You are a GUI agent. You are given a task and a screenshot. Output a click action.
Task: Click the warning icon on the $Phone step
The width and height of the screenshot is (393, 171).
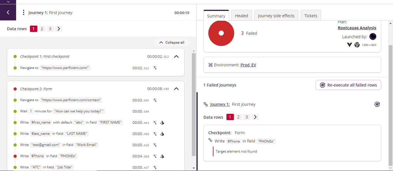162,156
